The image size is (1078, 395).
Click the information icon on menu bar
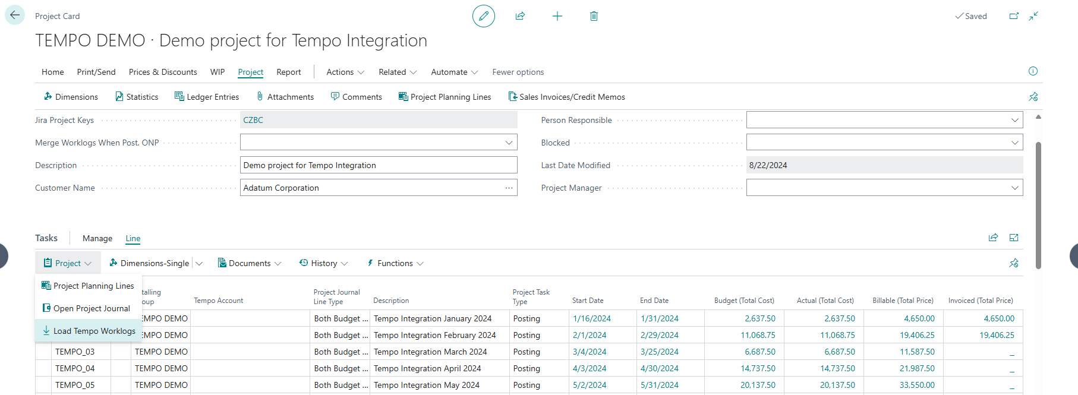pyautogui.click(x=1033, y=71)
